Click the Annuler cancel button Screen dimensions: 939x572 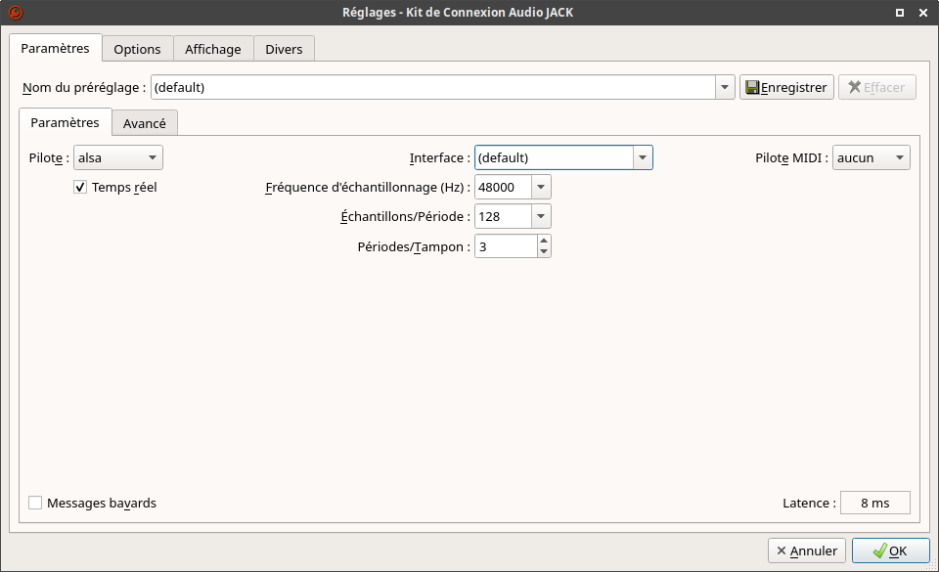point(807,550)
